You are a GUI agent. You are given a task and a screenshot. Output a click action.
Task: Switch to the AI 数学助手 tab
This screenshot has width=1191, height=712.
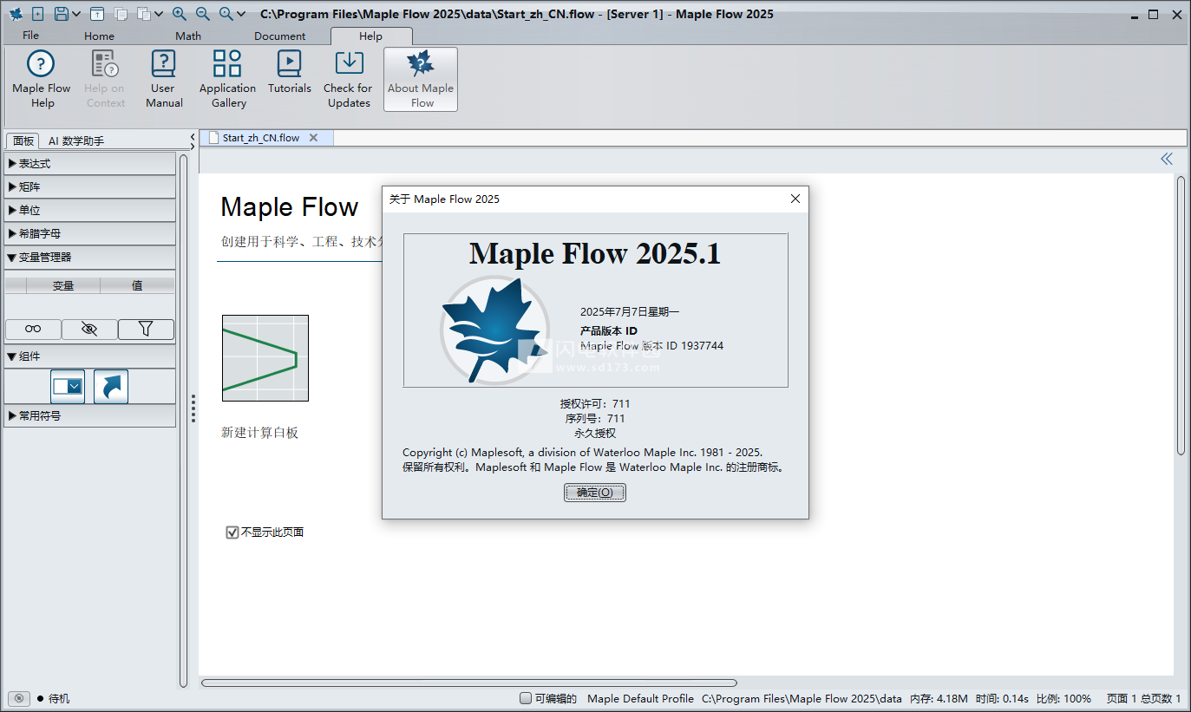(76, 140)
